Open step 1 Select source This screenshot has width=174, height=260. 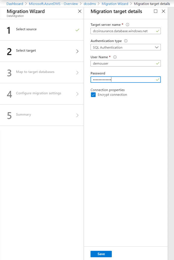pyautogui.click(x=26, y=29)
